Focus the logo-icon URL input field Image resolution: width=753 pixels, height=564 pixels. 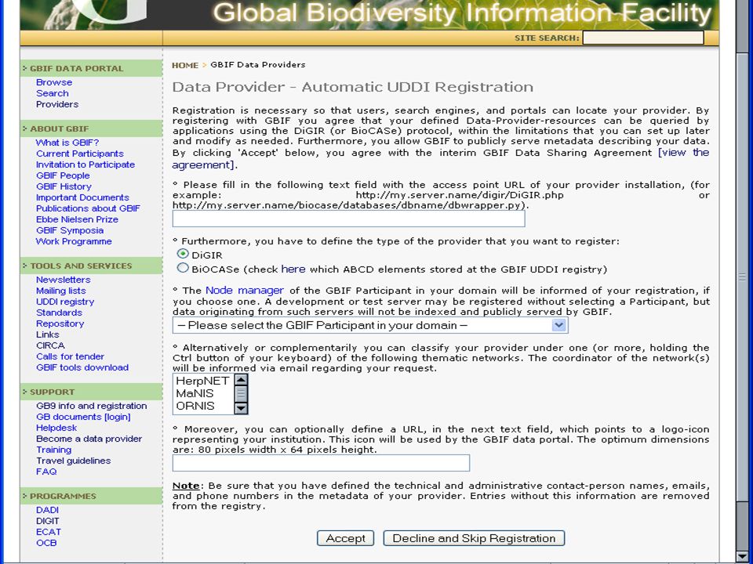(x=321, y=463)
